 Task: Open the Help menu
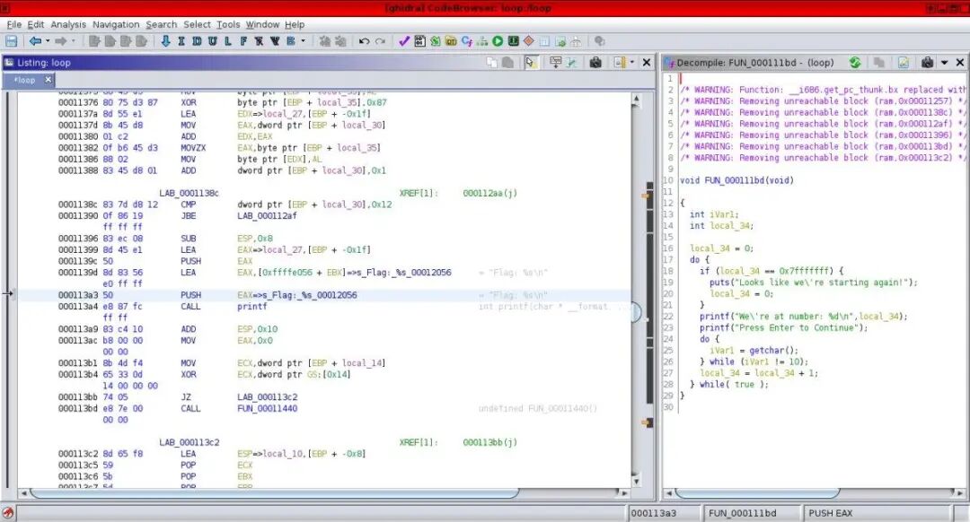click(x=295, y=24)
